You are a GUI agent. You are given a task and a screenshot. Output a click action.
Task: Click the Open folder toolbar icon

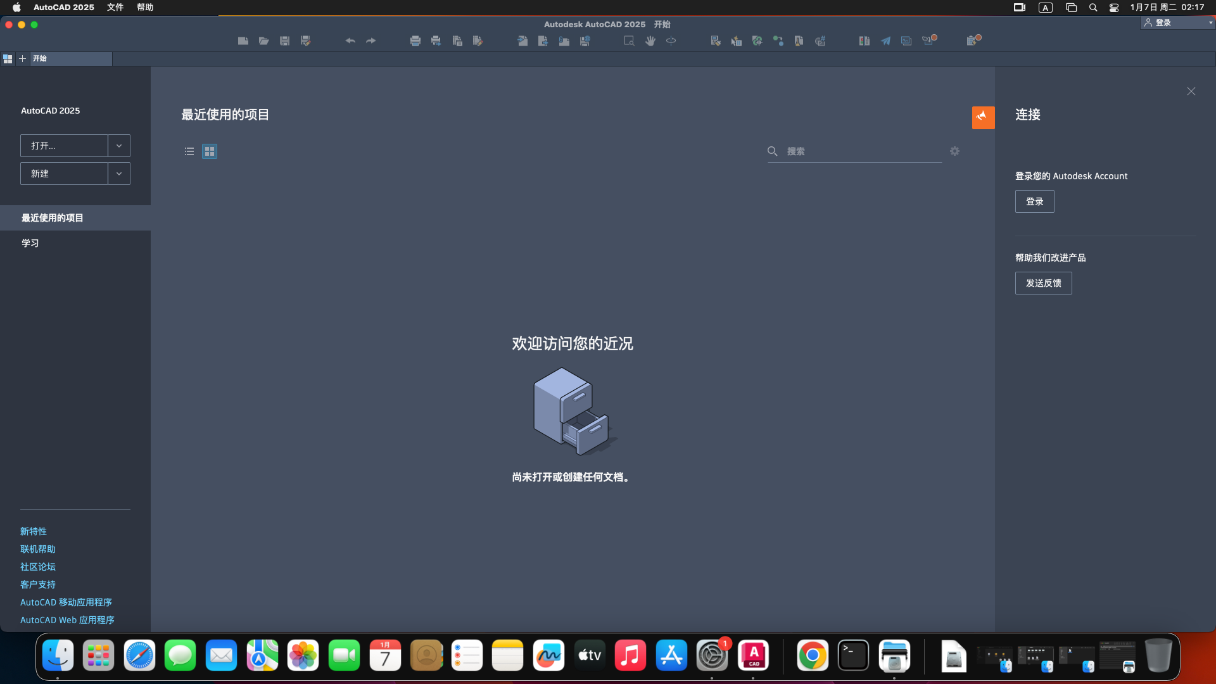pyautogui.click(x=264, y=41)
